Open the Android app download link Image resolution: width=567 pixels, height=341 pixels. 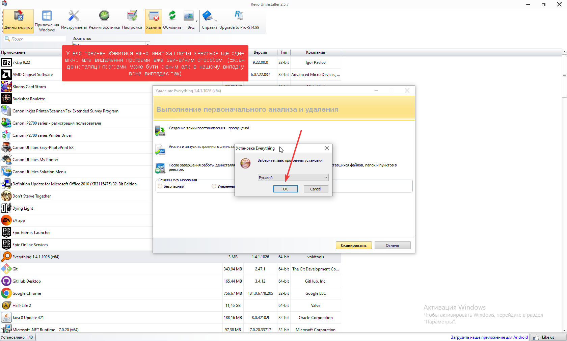pyautogui.click(x=489, y=337)
